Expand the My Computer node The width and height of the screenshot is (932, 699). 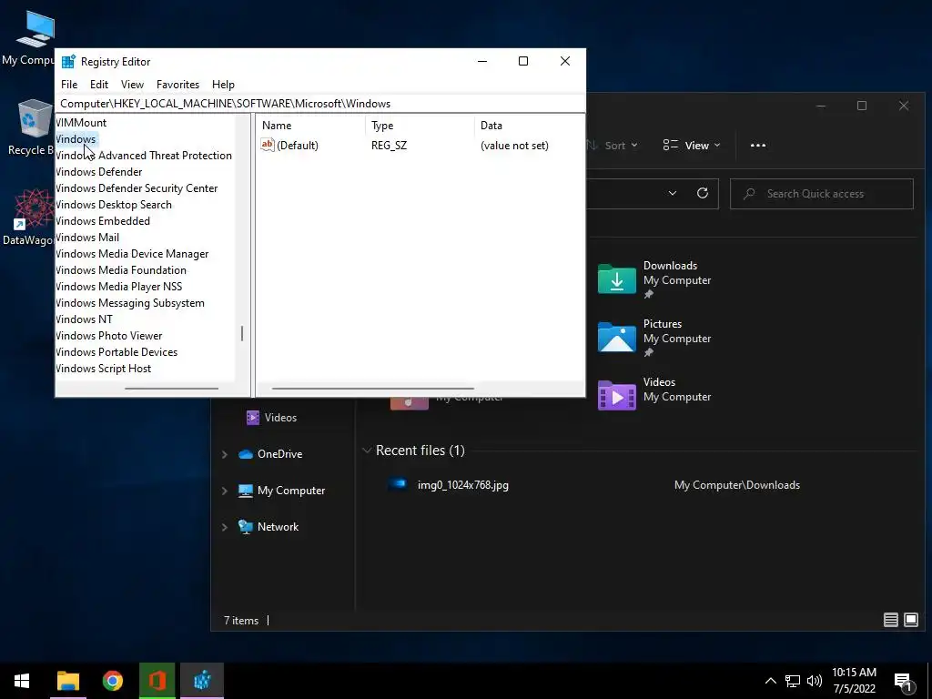click(x=225, y=491)
